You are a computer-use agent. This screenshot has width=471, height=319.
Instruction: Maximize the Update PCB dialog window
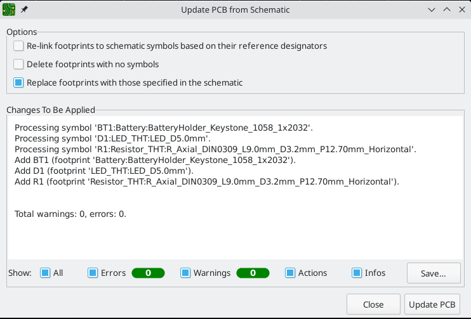point(446,10)
